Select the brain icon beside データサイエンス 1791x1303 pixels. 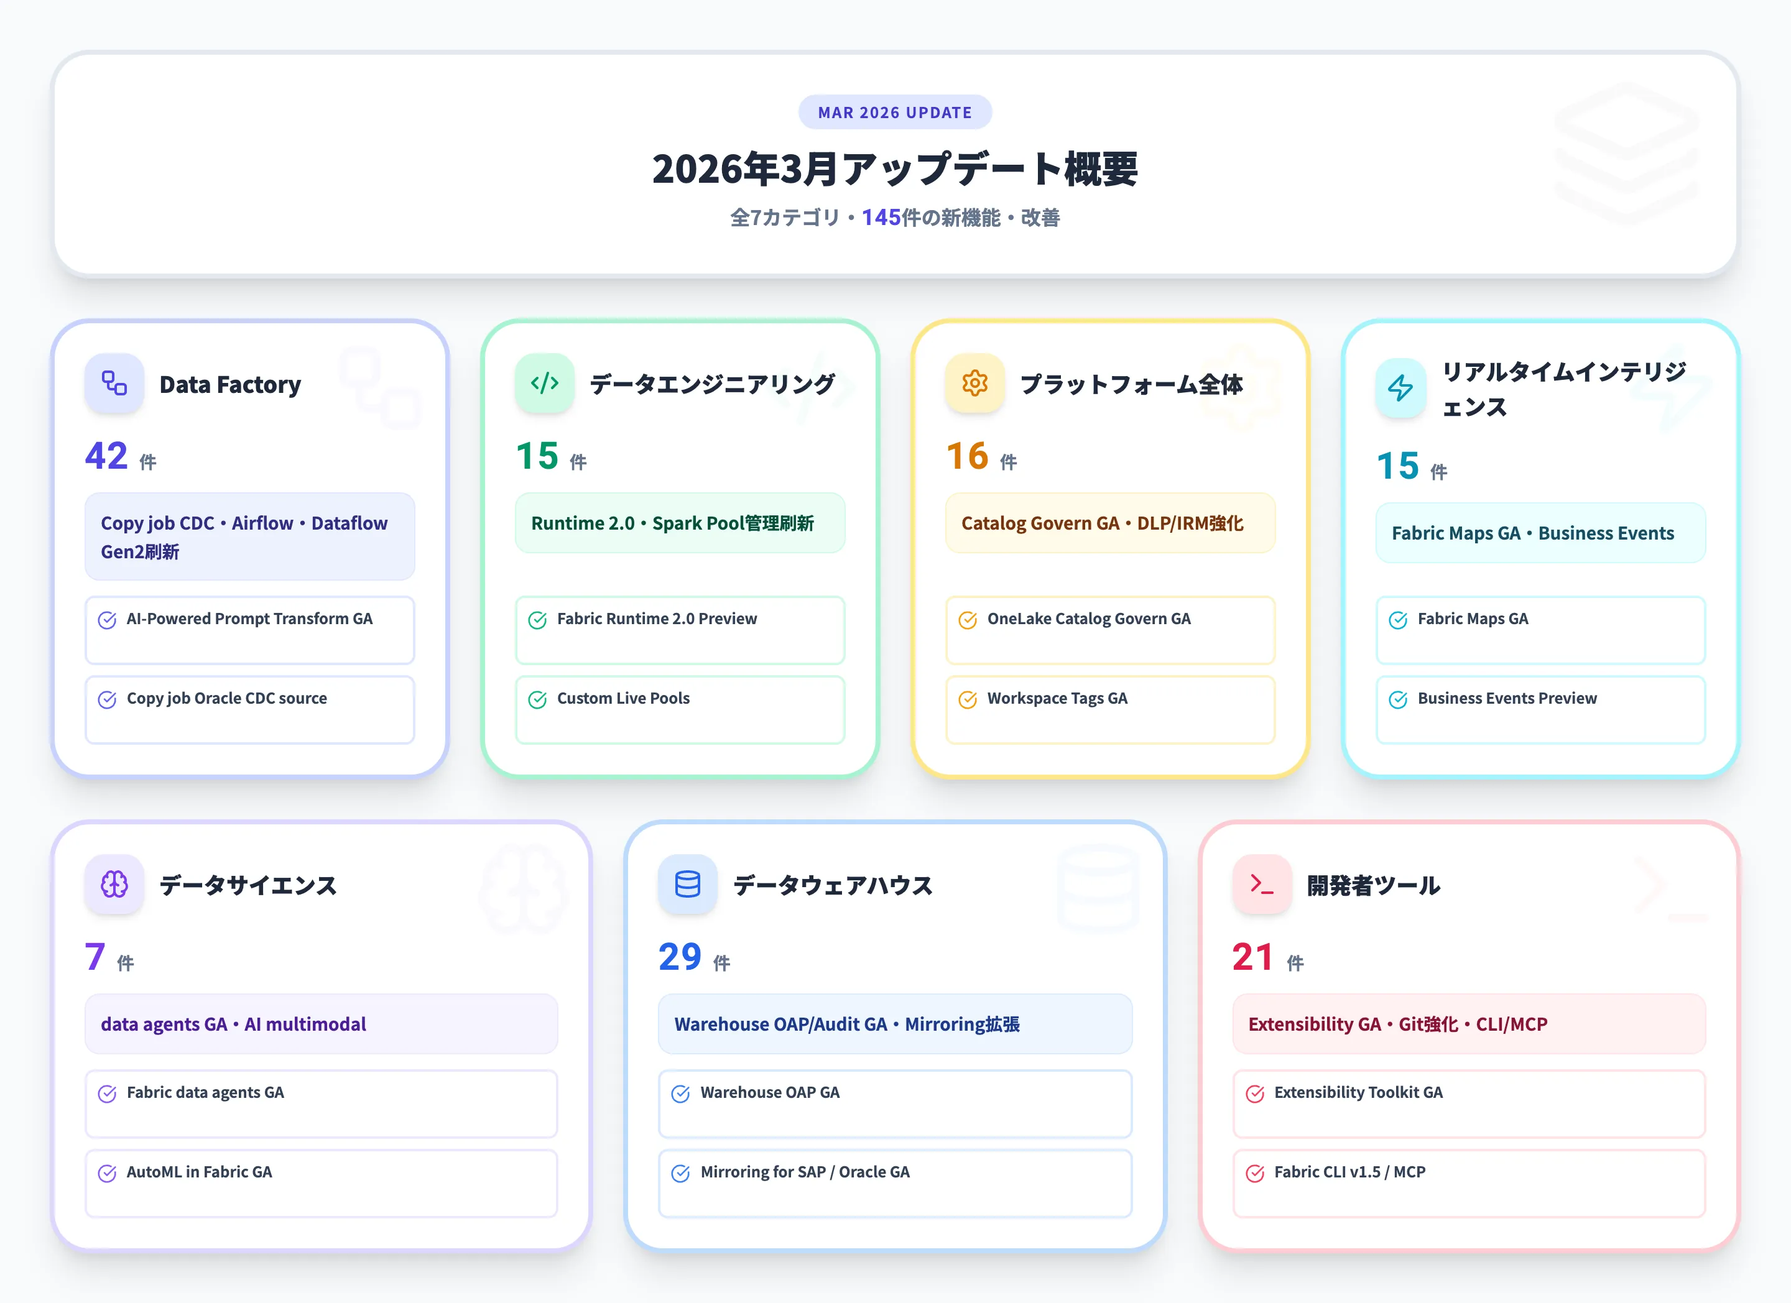coord(114,885)
